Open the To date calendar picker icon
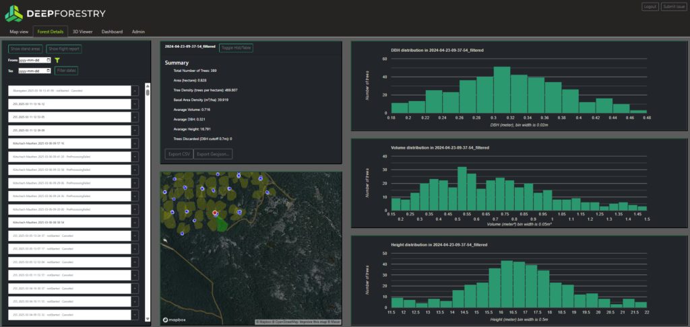The height and width of the screenshot is (327, 690). pyautogui.click(x=49, y=71)
